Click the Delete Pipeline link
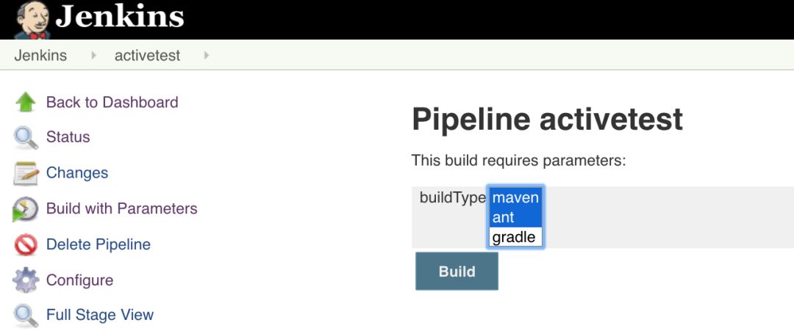The image size is (794, 336). 98,245
